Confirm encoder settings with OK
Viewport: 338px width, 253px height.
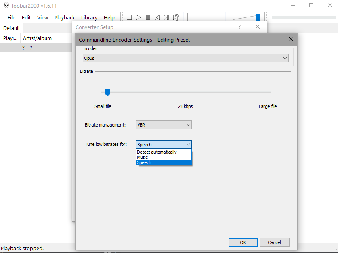243,242
